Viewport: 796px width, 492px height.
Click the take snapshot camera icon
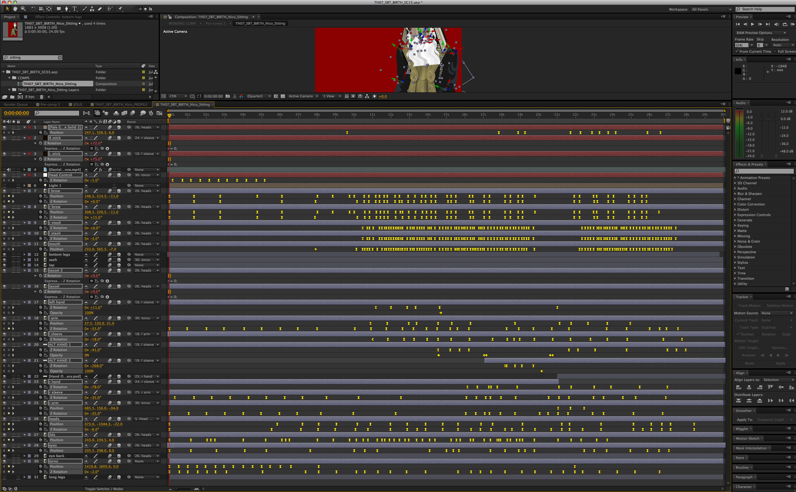coord(228,96)
